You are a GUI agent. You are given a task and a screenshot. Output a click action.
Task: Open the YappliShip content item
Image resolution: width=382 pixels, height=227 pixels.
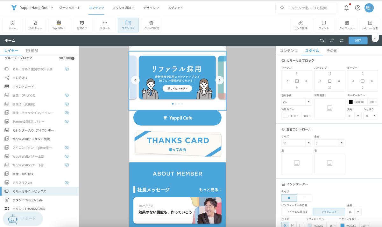tap(59, 25)
